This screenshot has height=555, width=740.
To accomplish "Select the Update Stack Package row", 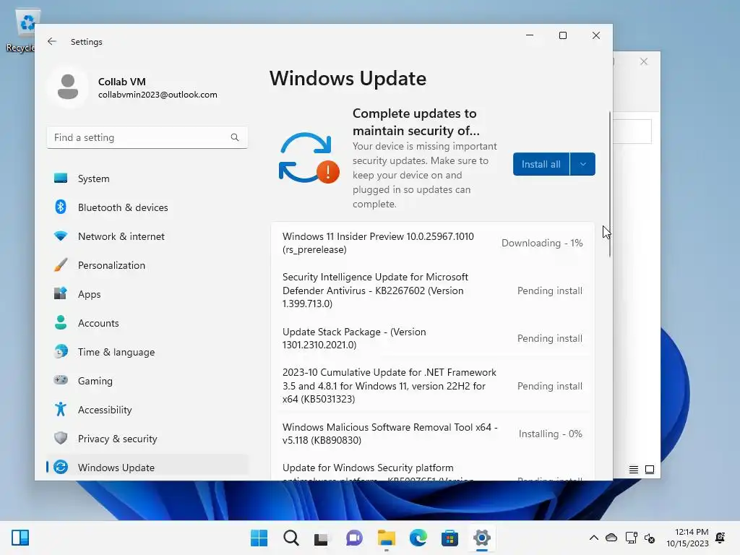I will pos(433,338).
